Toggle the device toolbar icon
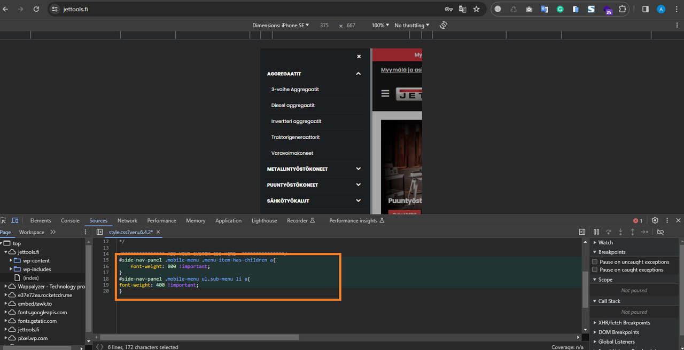 coord(15,220)
